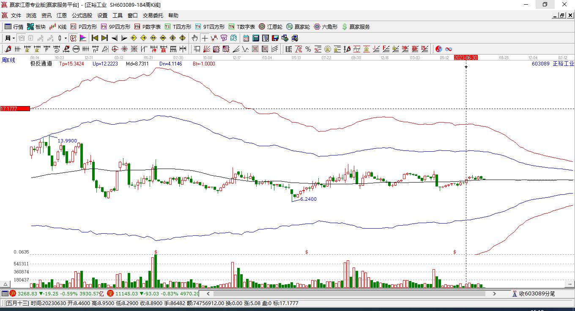Select the hand pan tool
Image resolution: width=575 pixels, height=311 pixels.
coord(195,38)
